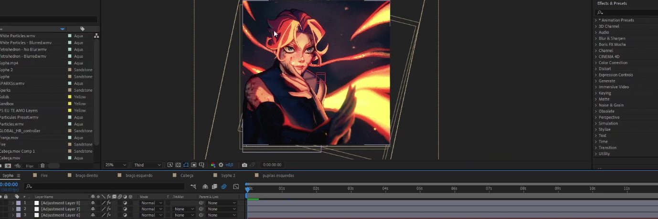Click the viewer timecode 0:00:00:00
This screenshot has width=658, height=219.
click(272, 165)
